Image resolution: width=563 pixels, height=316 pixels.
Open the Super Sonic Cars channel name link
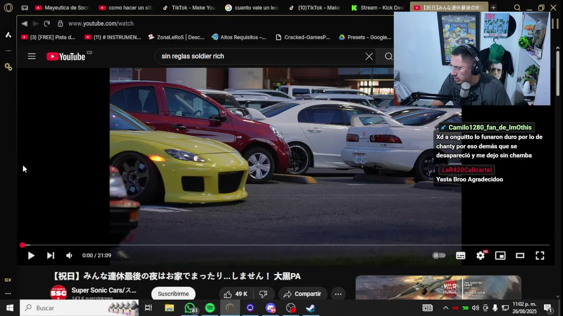[x=104, y=290]
